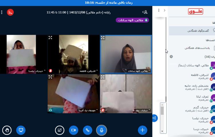Open dropdown for مهدوی نیا، آترینا video name
The image size is (215, 137).
[88, 110]
